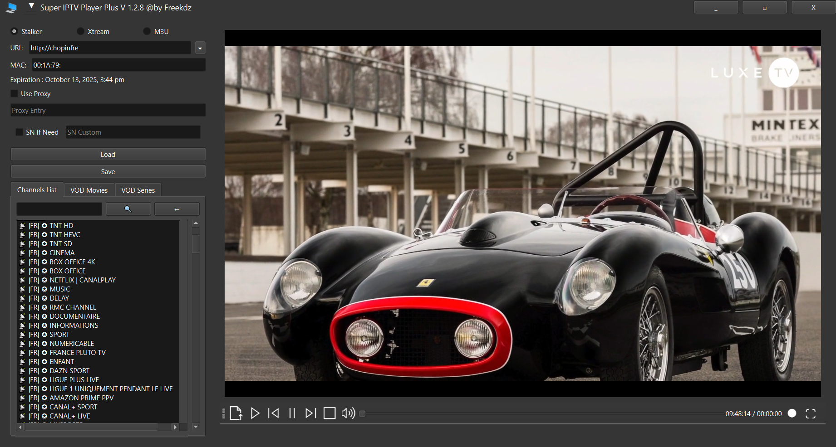Select the MUSIC category
Image resolution: width=836 pixels, height=447 pixels.
coord(59,289)
